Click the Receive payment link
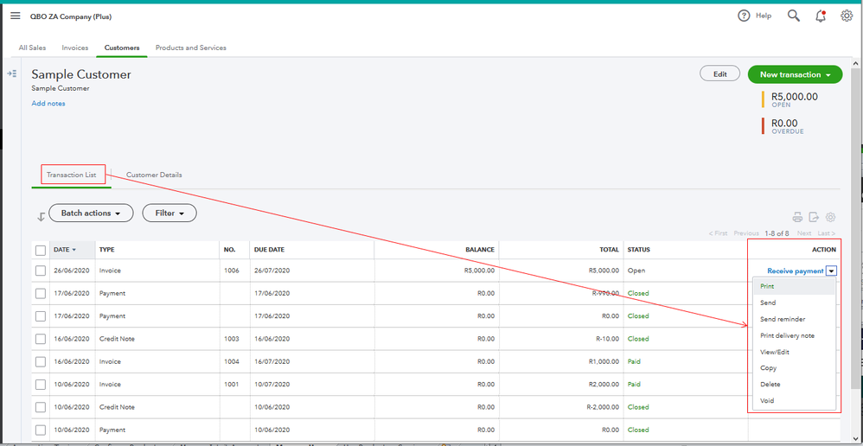Image resolution: width=863 pixels, height=446 pixels. [796, 271]
